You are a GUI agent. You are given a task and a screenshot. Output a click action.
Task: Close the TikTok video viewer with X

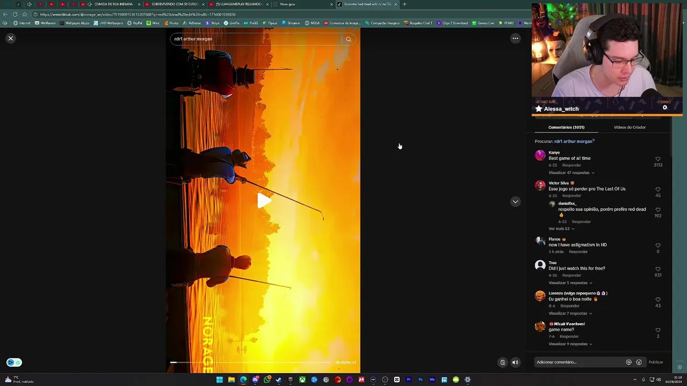tap(10, 38)
